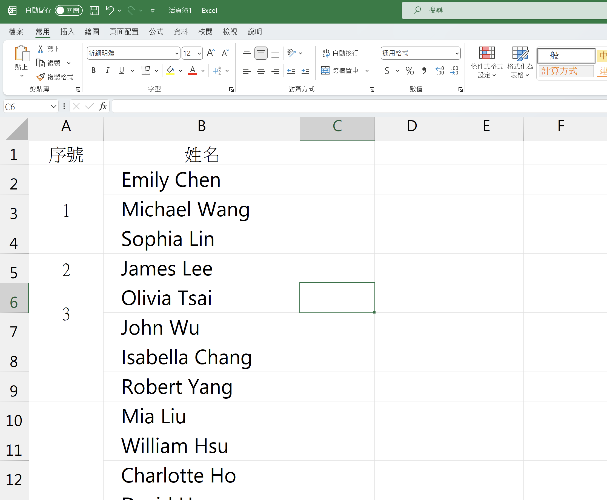Toggle Bold formatting
Viewport: 607px width, 500px height.
click(x=93, y=71)
